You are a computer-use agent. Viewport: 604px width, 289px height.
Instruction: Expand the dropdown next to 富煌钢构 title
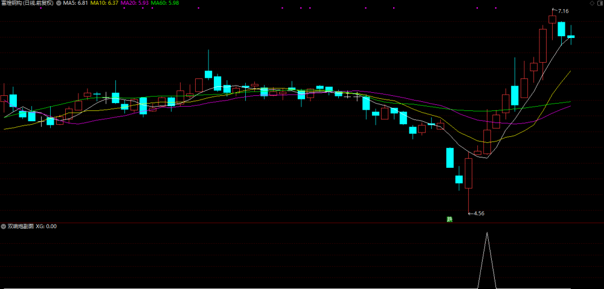tap(59, 3)
